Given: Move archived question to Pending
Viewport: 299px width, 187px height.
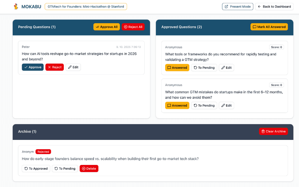Looking at the screenshot, I should [x=65, y=169].
